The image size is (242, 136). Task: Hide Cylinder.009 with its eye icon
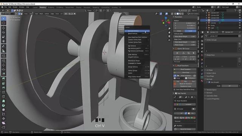[240, 18]
